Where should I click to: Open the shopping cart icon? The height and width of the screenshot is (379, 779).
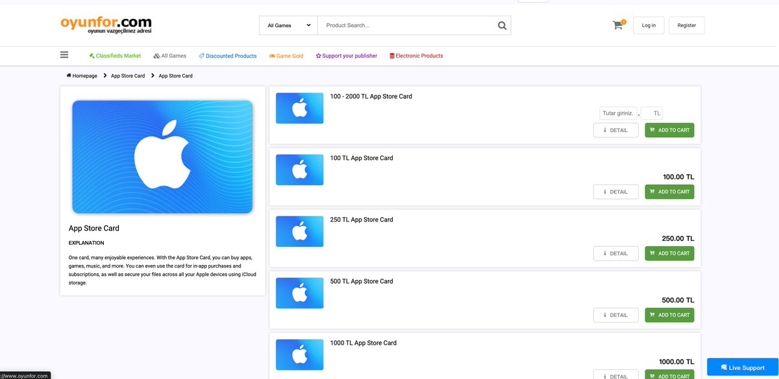(x=617, y=25)
